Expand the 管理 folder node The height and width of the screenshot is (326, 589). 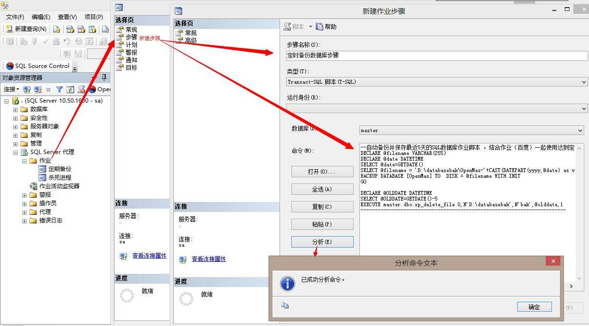point(15,144)
